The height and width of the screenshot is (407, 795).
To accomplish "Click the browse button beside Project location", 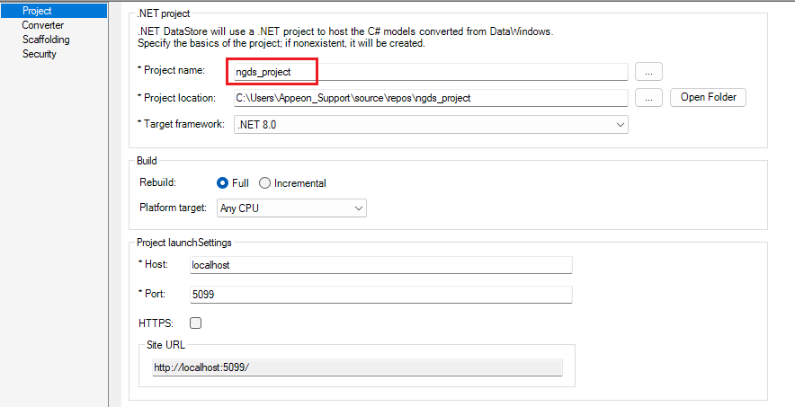I will coord(648,98).
